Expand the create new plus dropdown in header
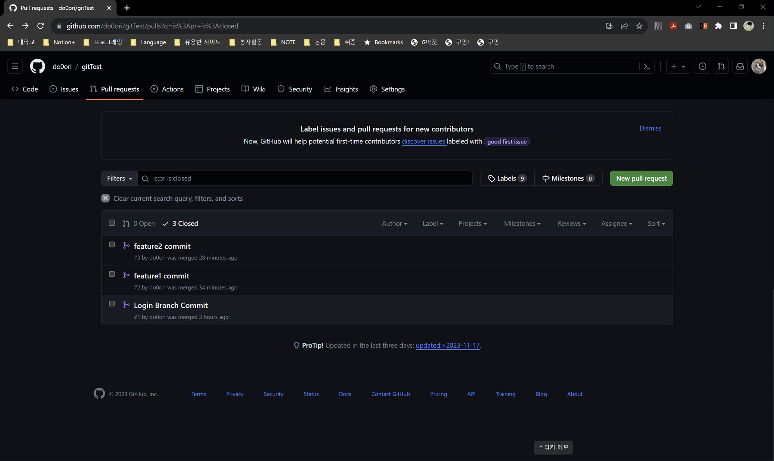 (678, 66)
